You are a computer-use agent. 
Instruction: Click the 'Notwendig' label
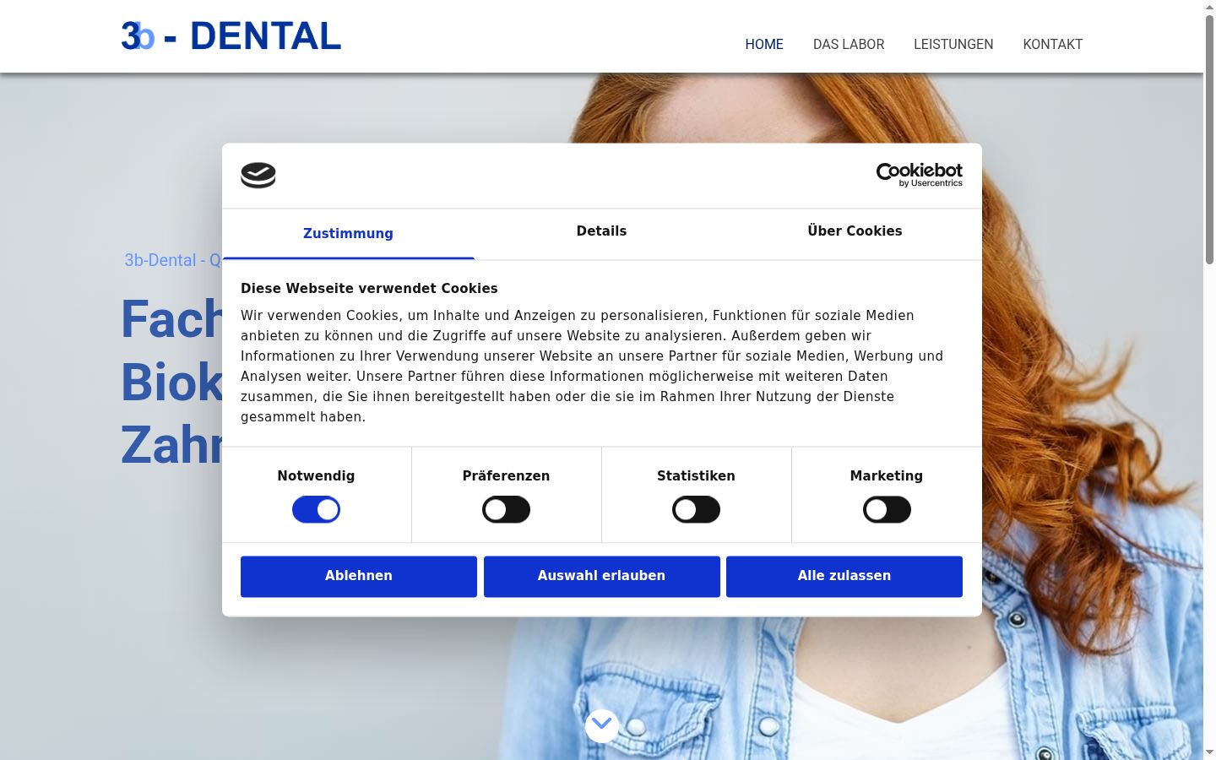click(316, 475)
